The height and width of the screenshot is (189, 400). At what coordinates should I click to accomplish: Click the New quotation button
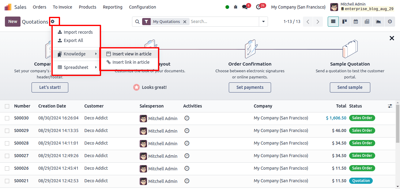tap(13, 21)
